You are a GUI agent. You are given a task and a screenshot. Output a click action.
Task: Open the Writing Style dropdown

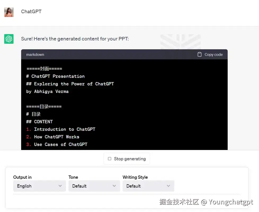coord(148,186)
